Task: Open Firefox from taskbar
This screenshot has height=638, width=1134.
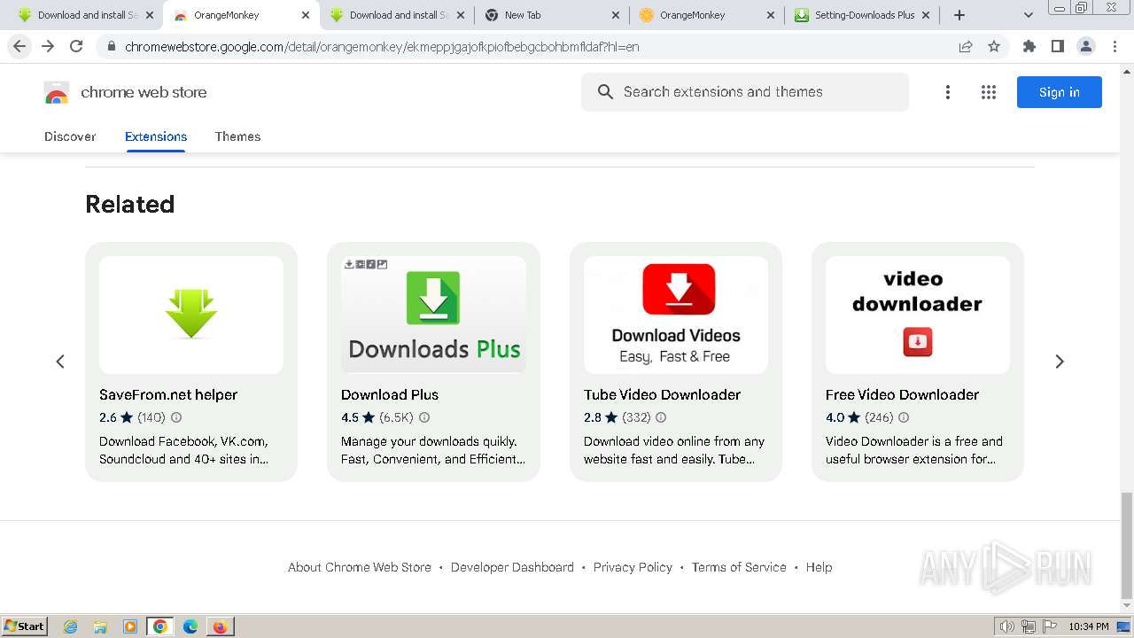Action: pyautogui.click(x=221, y=626)
